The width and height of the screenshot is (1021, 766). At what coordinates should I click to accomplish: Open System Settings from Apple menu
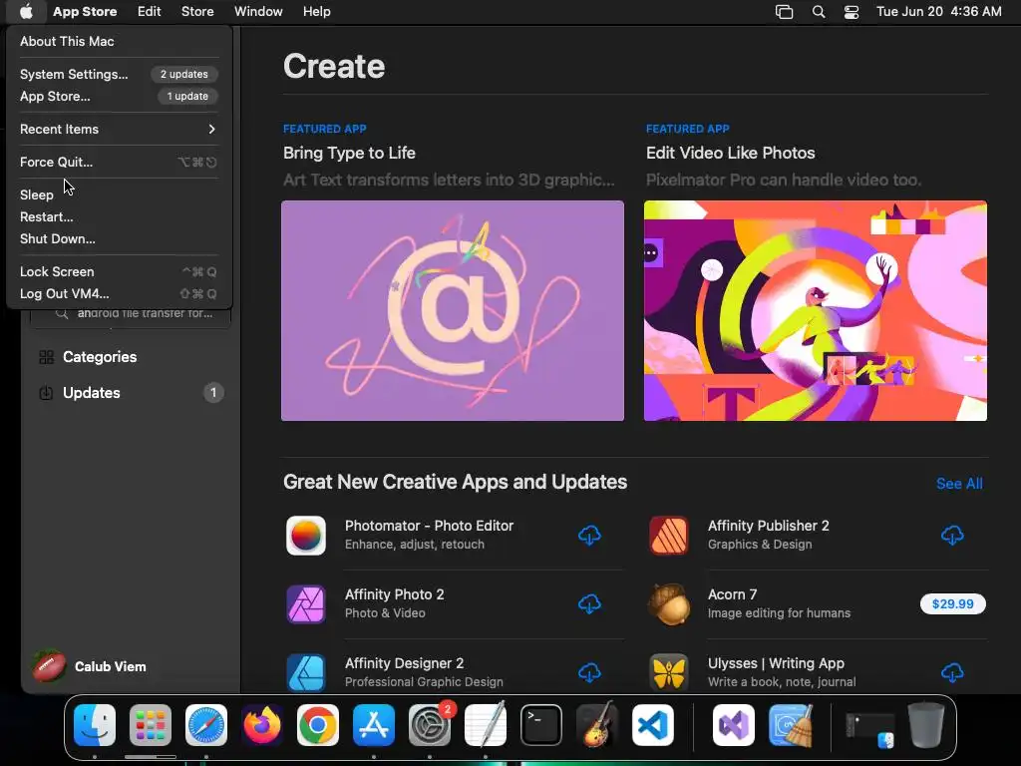[x=119, y=74]
